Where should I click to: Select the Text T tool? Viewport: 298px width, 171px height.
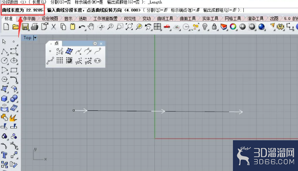point(4,155)
